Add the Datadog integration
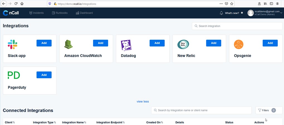This screenshot has height=125, width=284. [x=157, y=43]
